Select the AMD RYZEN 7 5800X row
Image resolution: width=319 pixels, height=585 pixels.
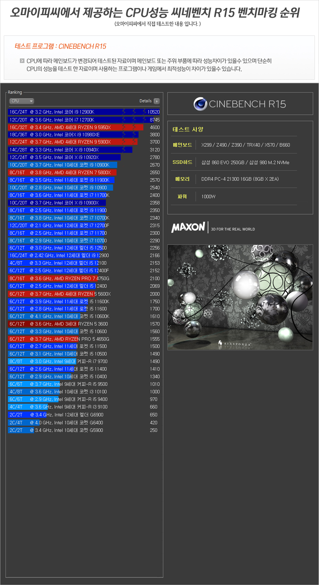point(84,172)
